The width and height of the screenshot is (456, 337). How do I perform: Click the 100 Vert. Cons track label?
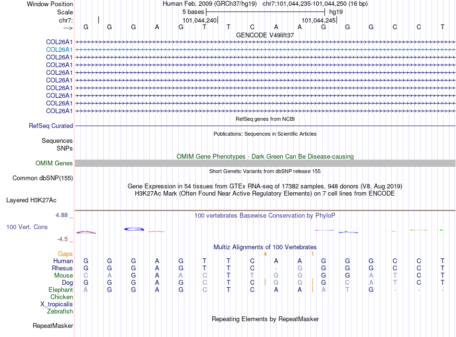[27, 227]
